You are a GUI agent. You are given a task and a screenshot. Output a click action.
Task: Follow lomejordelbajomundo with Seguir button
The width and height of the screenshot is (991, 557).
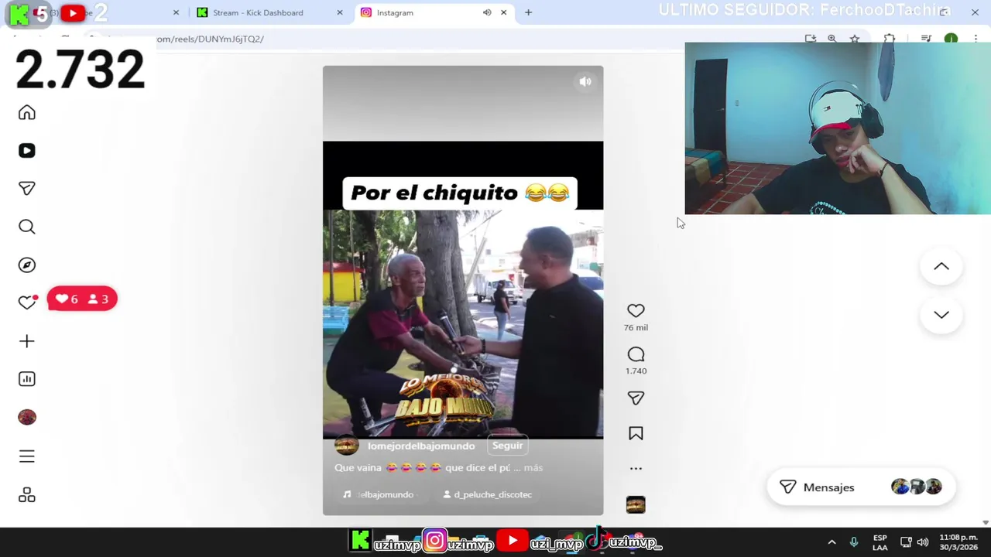tap(507, 446)
